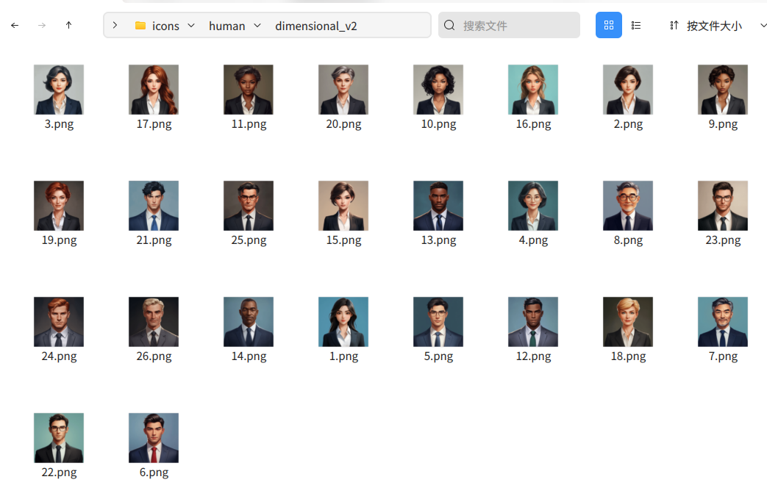
Task: Expand the path bar's leading chevron
Action: pos(115,25)
